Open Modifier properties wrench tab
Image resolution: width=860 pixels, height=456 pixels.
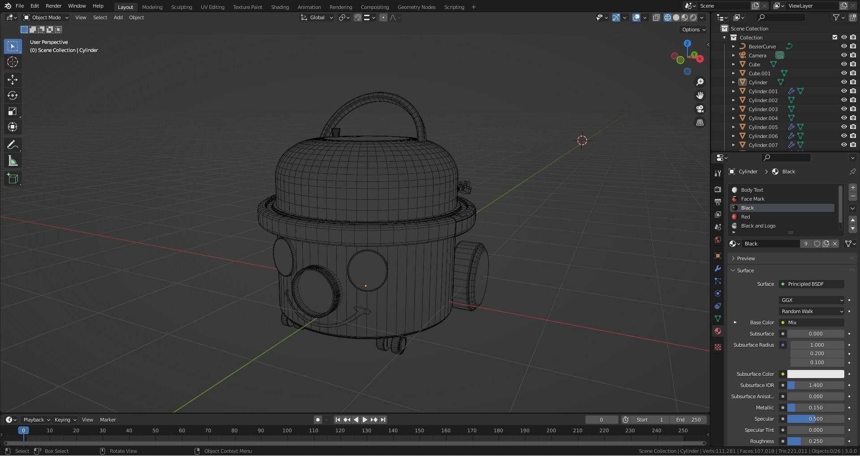pyautogui.click(x=718, y=268)
